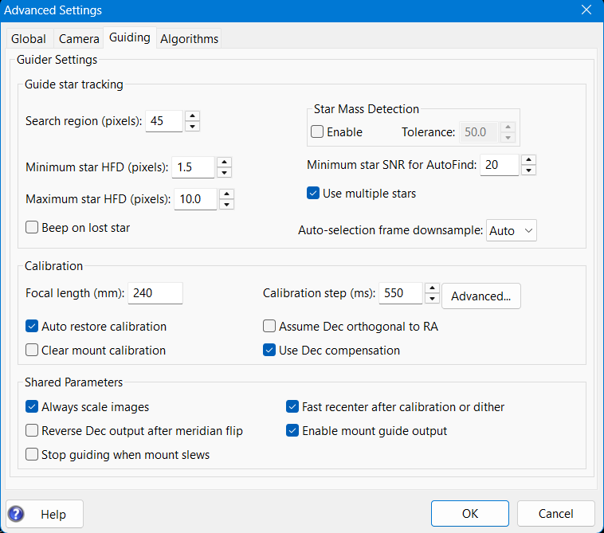
Task: Open Auto-selection frame downsample dropdown
Action: [511, 230]
